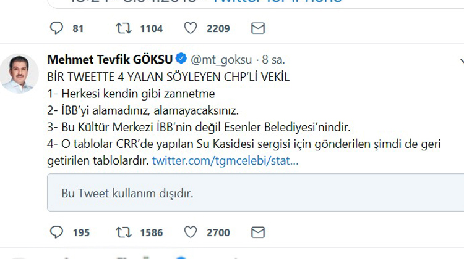Screen dimensions: 464x259
Task: Reply to Mehmet Tevfik GÖKSU's tweet
Action: click(x=56, y=232)
